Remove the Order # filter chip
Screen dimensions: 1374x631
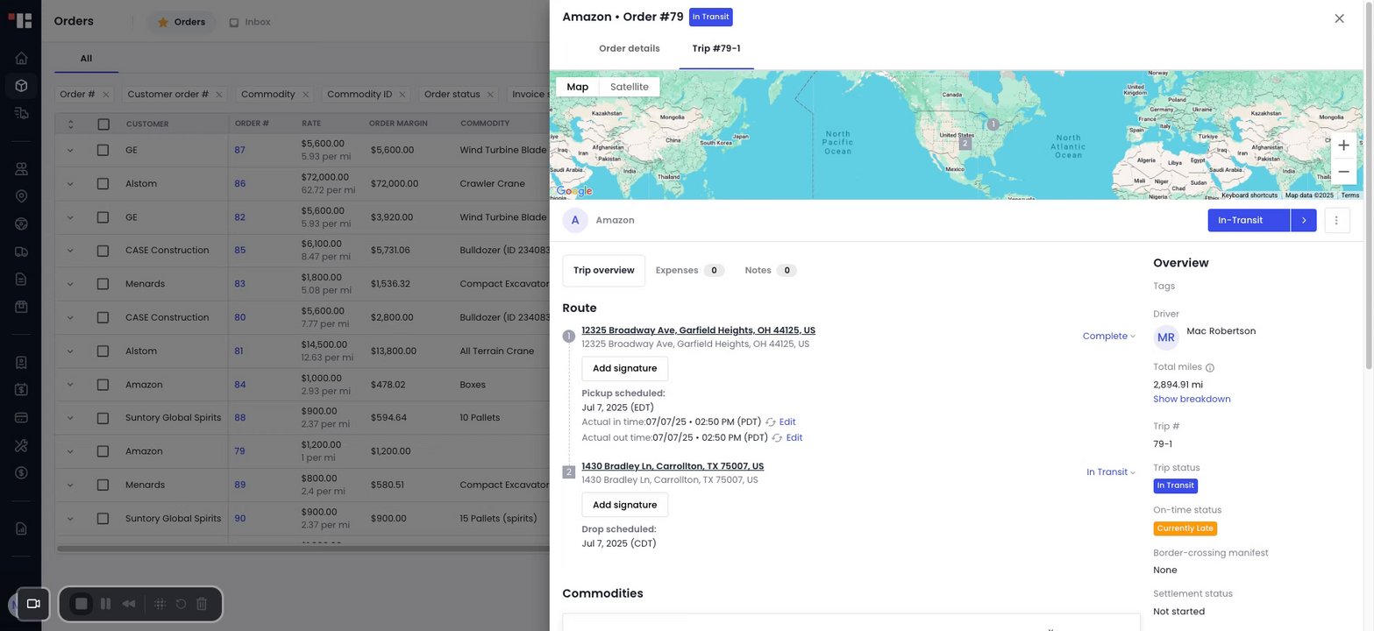(106, 95)
